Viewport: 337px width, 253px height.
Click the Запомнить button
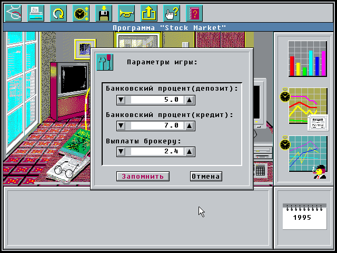[x=143, y=177]
